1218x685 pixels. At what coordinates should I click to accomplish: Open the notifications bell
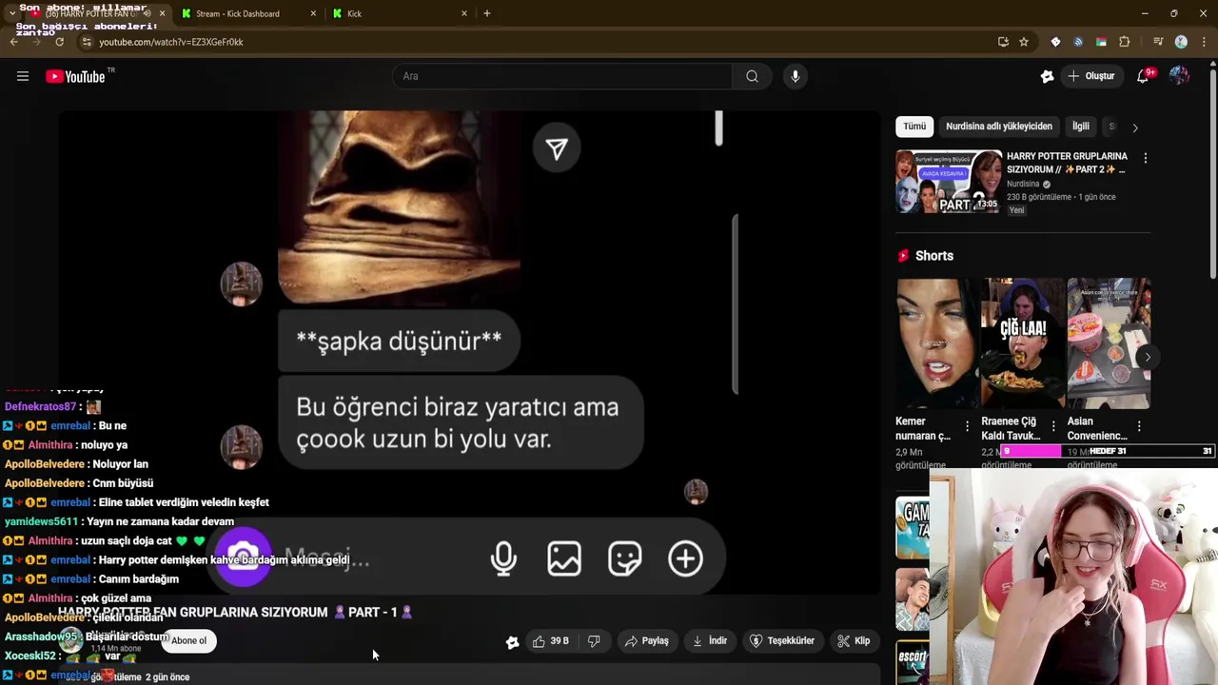pos(1143,76)
